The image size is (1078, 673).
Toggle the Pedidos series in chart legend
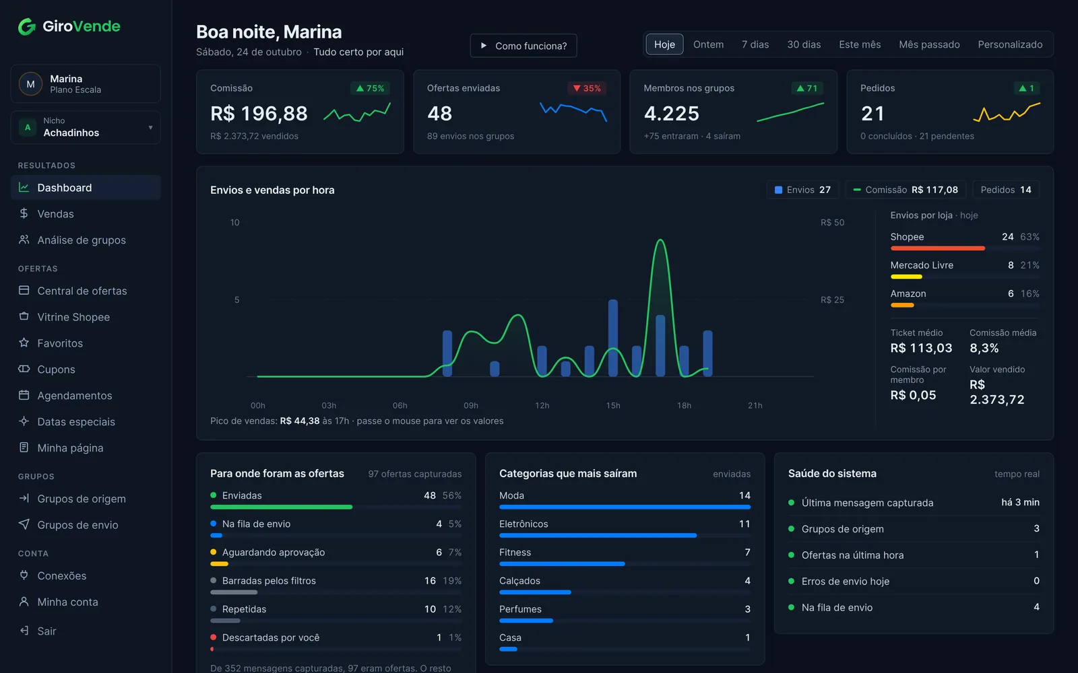click(1006, 190)
